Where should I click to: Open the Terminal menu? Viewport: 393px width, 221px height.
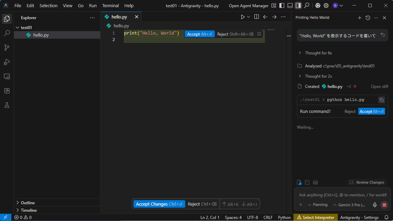tap(110, 5)
